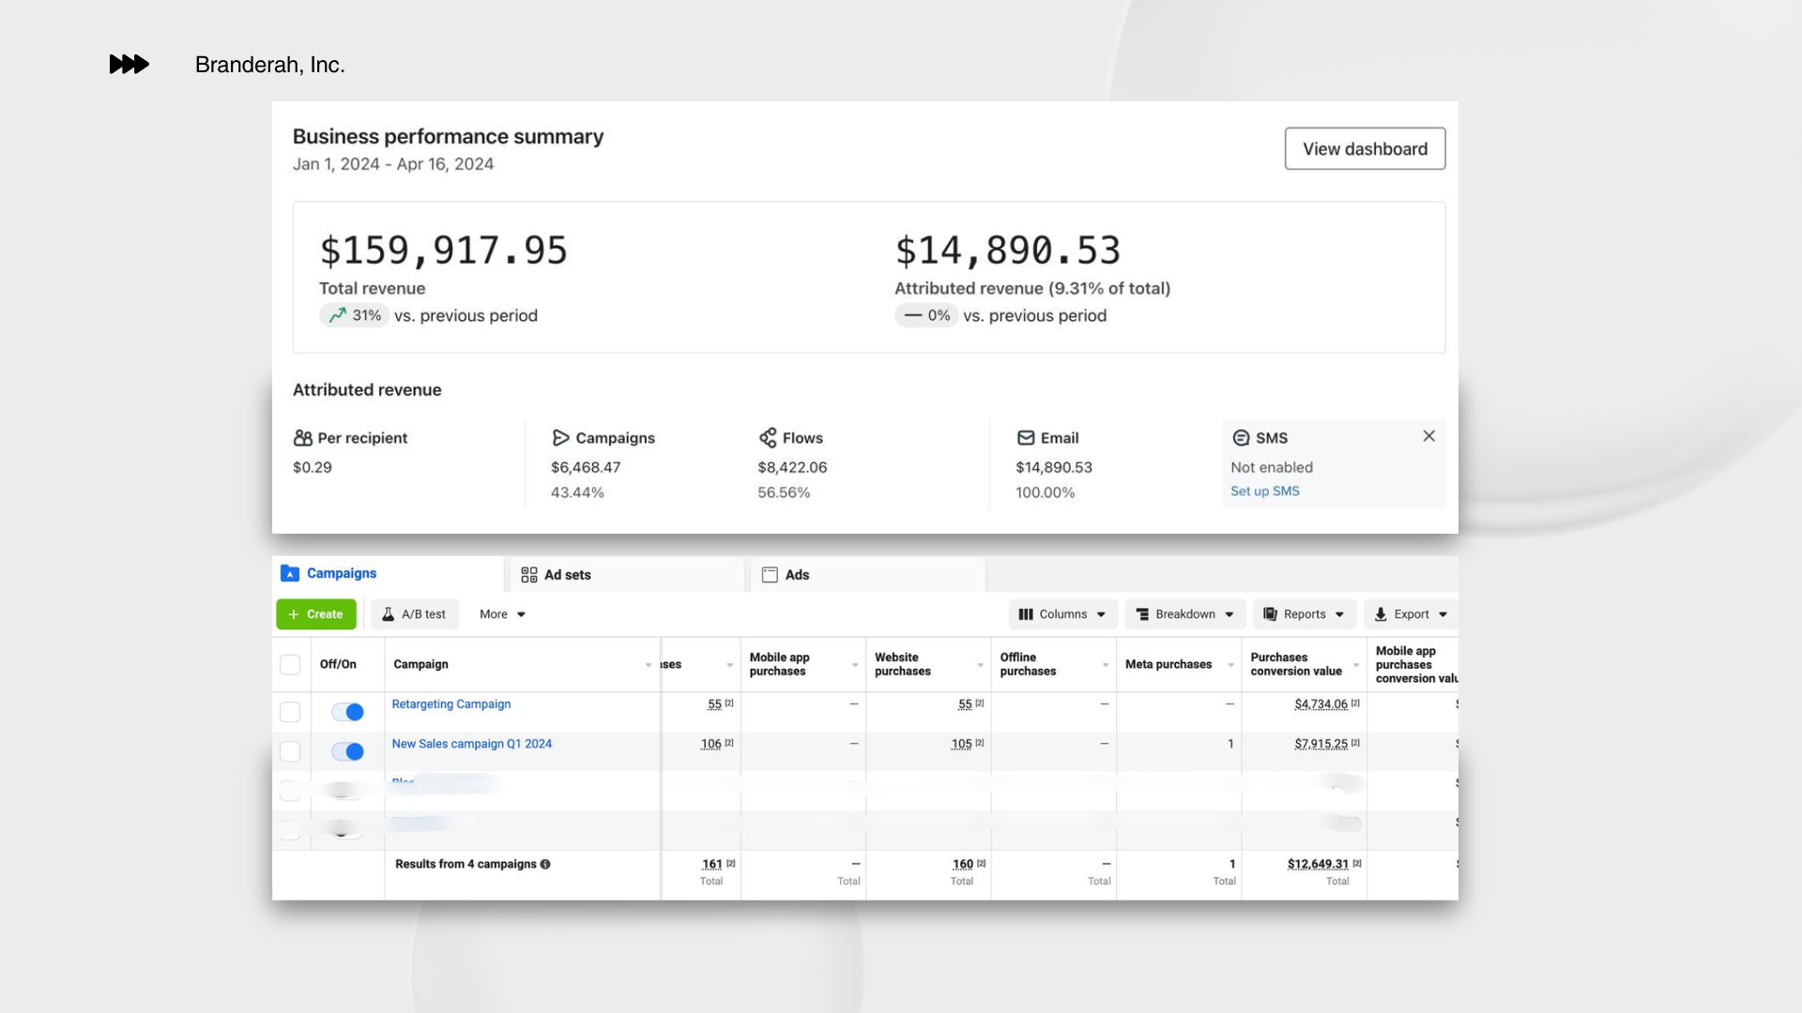Switch to the Campaigns tab
The width and height of the screenshot is (1802, 1013).
(388, 573)
